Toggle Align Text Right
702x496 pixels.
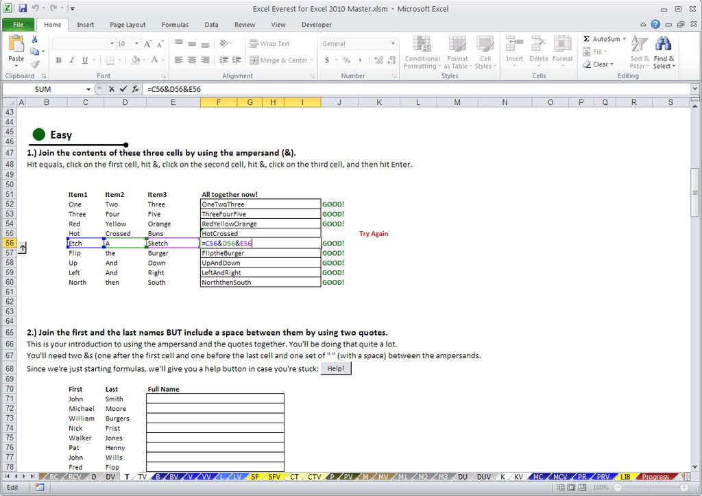205,60
